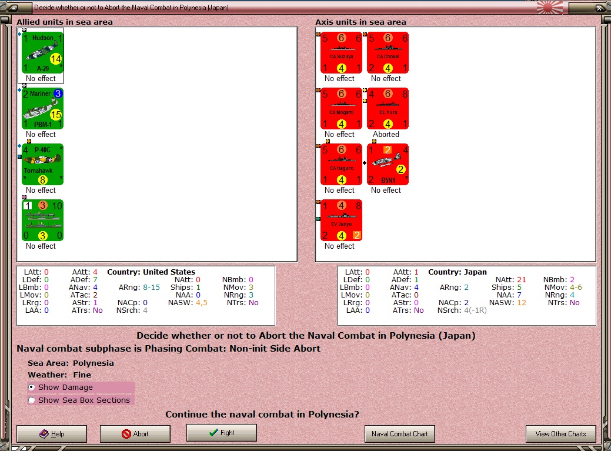Image resolution: width=611 pixels, height=451 pixels.
Task: Select the Mariner PBM-1 aircraft unit
Action: (42, 108)
